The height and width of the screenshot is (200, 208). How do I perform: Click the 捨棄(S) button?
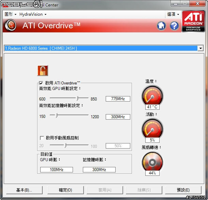[144, 190]
